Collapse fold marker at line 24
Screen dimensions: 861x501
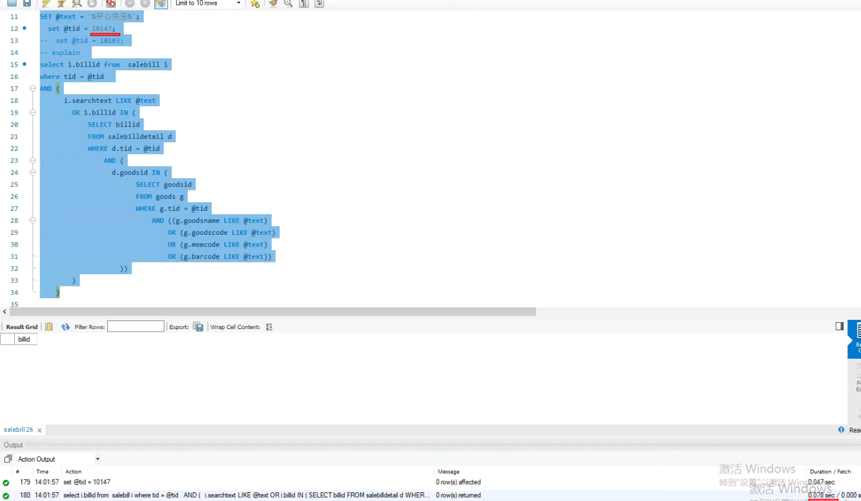tap(33, 173)
